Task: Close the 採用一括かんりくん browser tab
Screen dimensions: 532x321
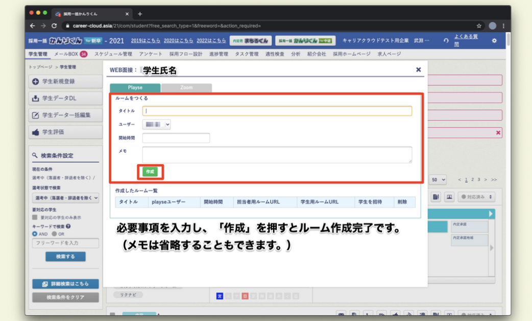Action: (127, 14)
